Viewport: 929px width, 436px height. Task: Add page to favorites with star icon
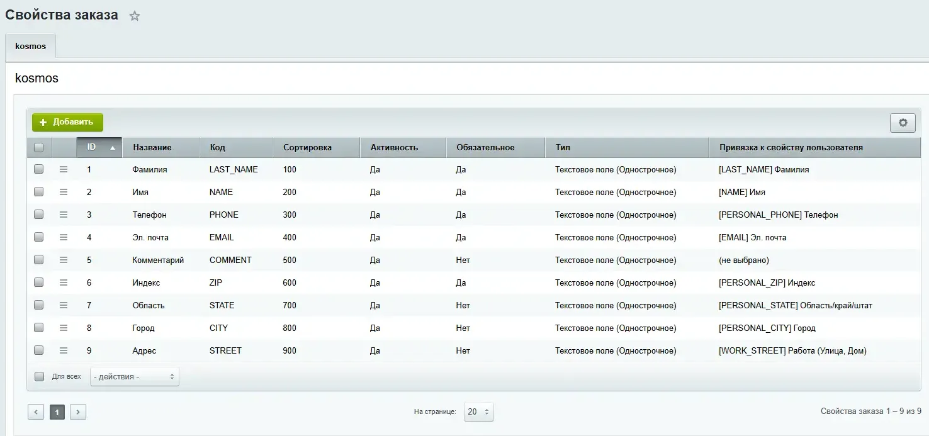pyautogui.click(x=135, y=16)
